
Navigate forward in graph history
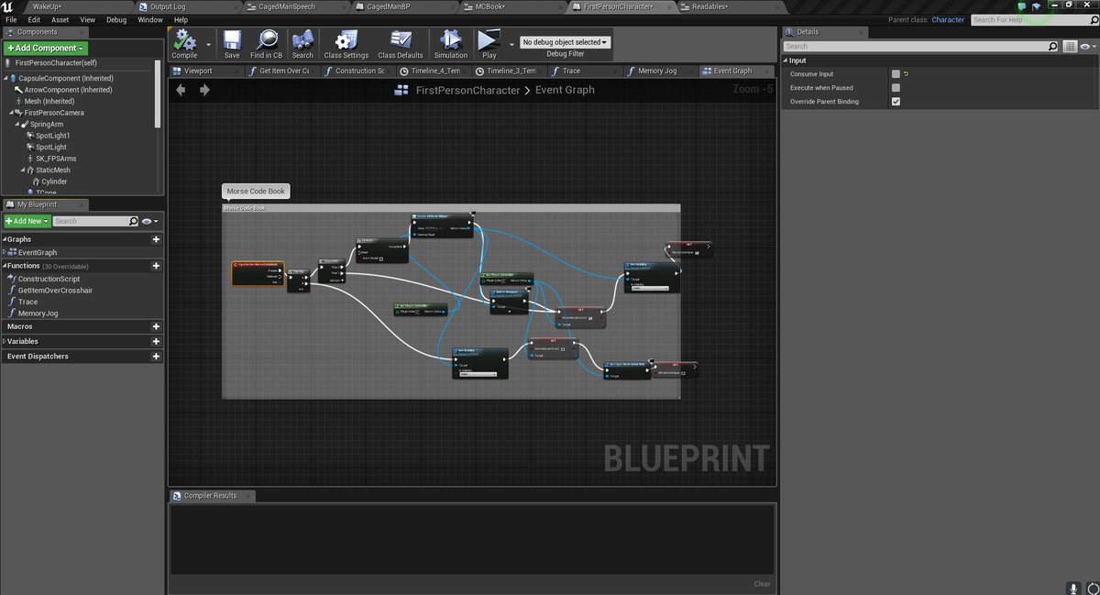point(204,90)
